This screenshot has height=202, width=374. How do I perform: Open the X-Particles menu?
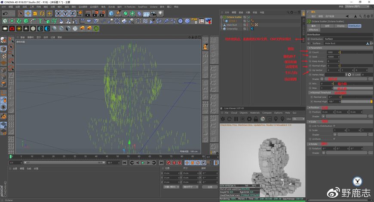pos(130,7)
